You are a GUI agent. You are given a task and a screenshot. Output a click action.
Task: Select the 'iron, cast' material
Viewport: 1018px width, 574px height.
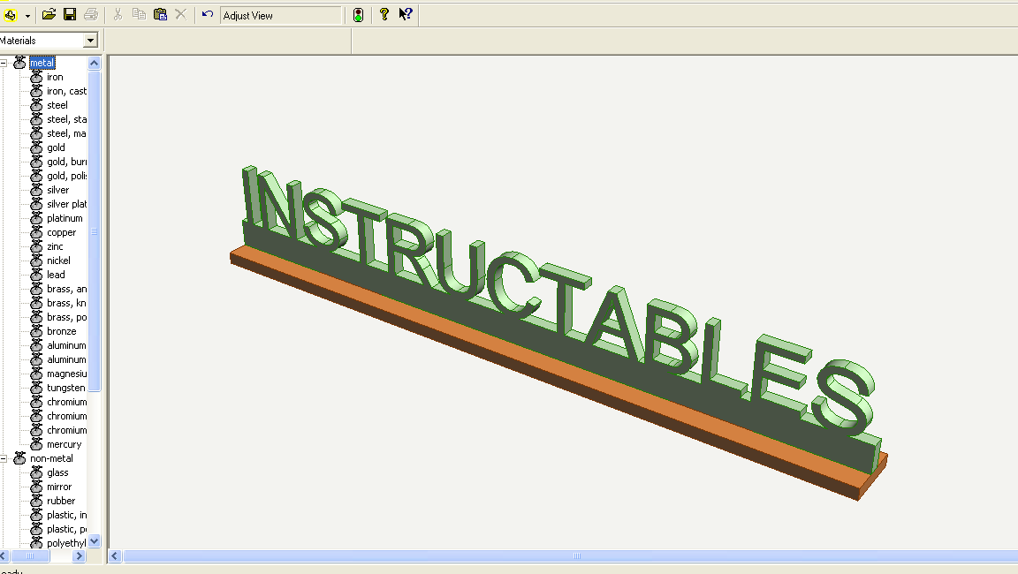(x=66, y=92)
